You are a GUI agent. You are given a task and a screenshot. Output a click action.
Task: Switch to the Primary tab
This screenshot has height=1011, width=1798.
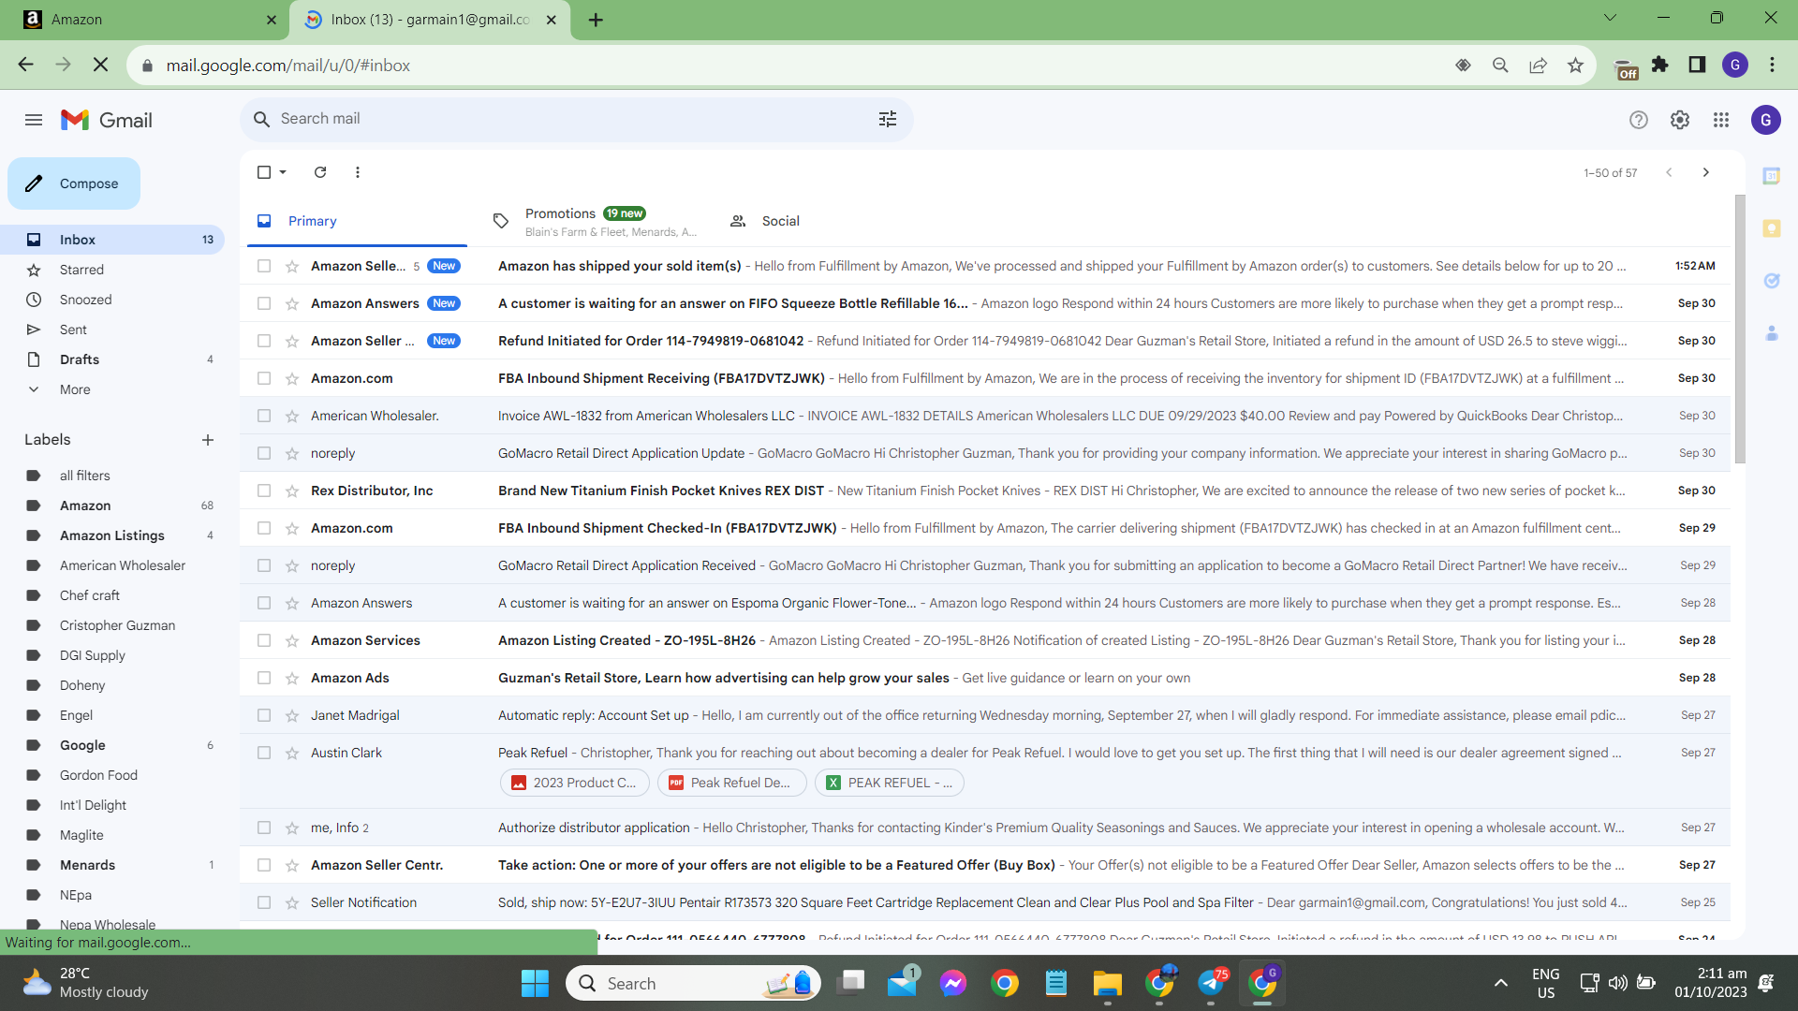(x=358, y=221)
